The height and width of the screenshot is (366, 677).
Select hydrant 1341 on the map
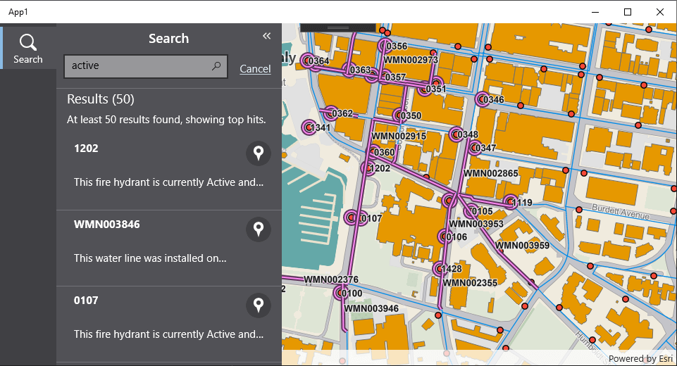[x=308, y=127]
